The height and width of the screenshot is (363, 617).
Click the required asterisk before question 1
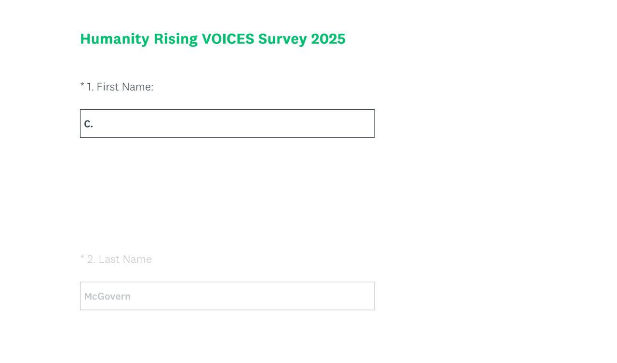(x=82, y=86)
